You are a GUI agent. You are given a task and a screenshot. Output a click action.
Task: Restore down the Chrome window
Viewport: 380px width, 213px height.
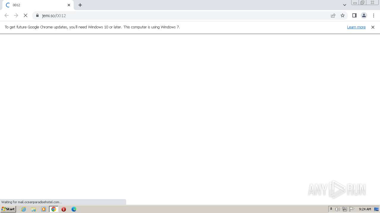[362, 3]
